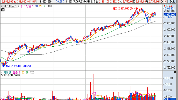Viewport: 178px width, 100px height.
Task: Click the 2,850,000 price axis label
Action: (170, 42)
